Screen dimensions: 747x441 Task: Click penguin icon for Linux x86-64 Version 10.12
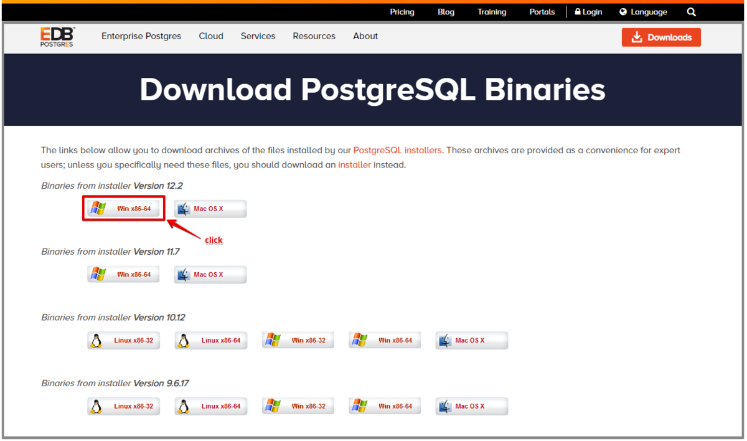[184, 340]
